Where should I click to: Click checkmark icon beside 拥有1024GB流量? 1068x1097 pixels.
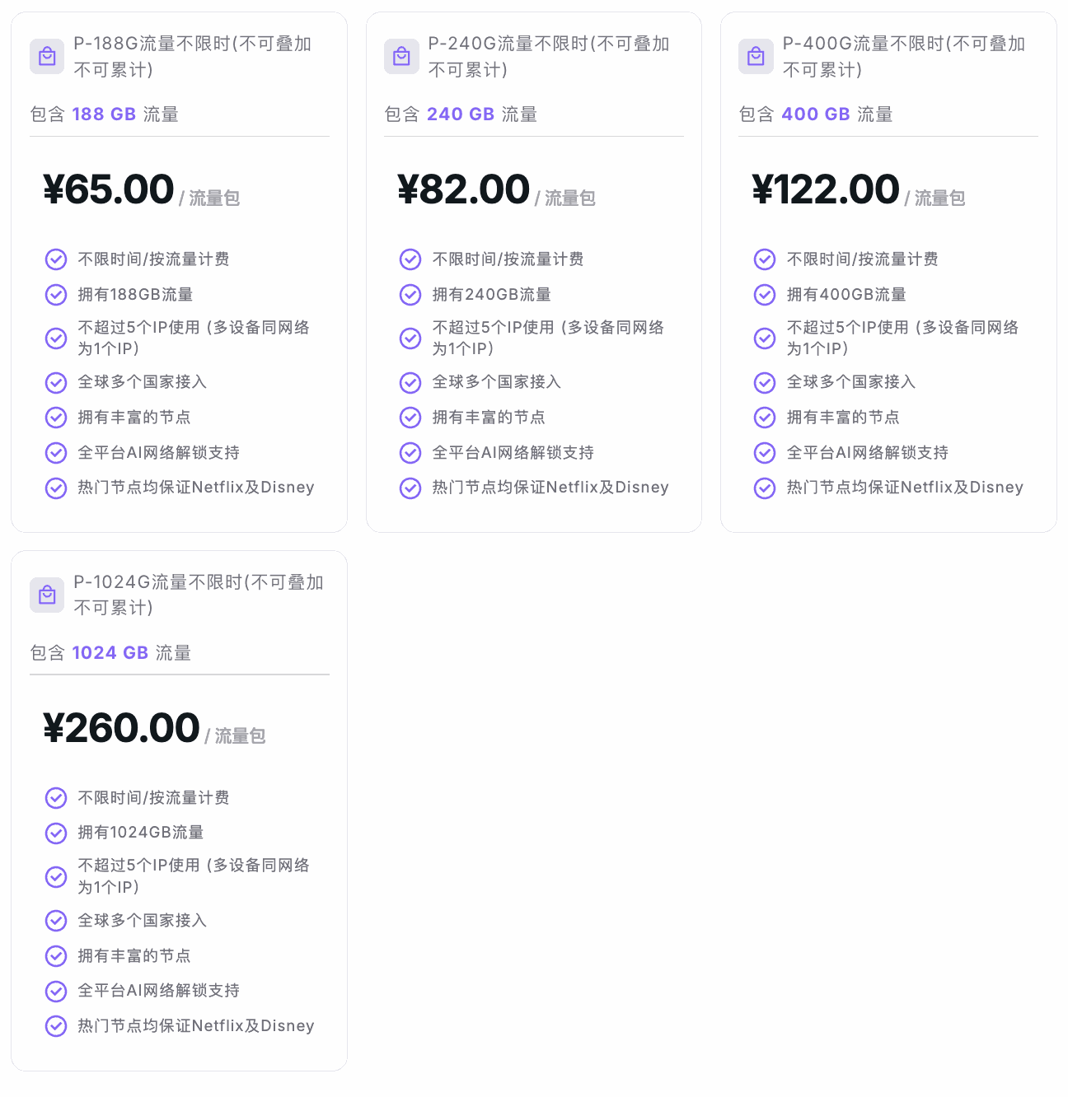point(56,833)
